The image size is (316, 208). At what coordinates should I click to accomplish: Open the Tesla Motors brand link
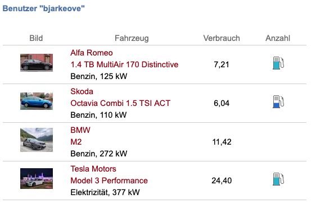click(93, 169)
